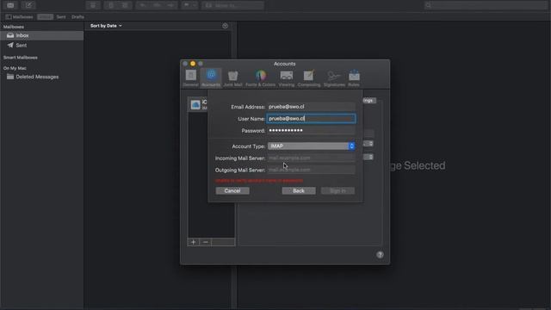Click the Password input field
This screenshot has width=551, height=310.
[x=311, y=130]
